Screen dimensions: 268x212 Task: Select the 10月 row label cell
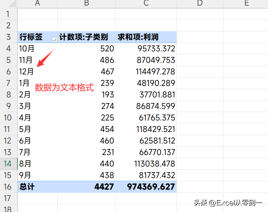(x=37, y=49)
